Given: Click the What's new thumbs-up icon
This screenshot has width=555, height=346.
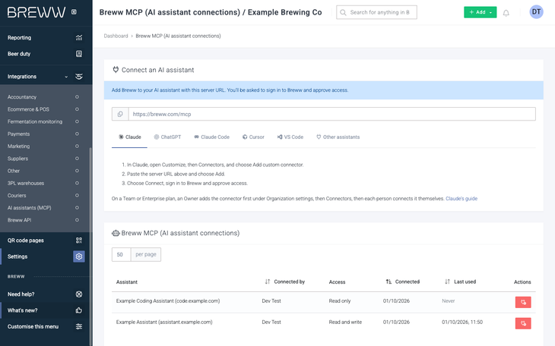Looking at the screenshot, I should pyautogui.click(x=79, y=310).
